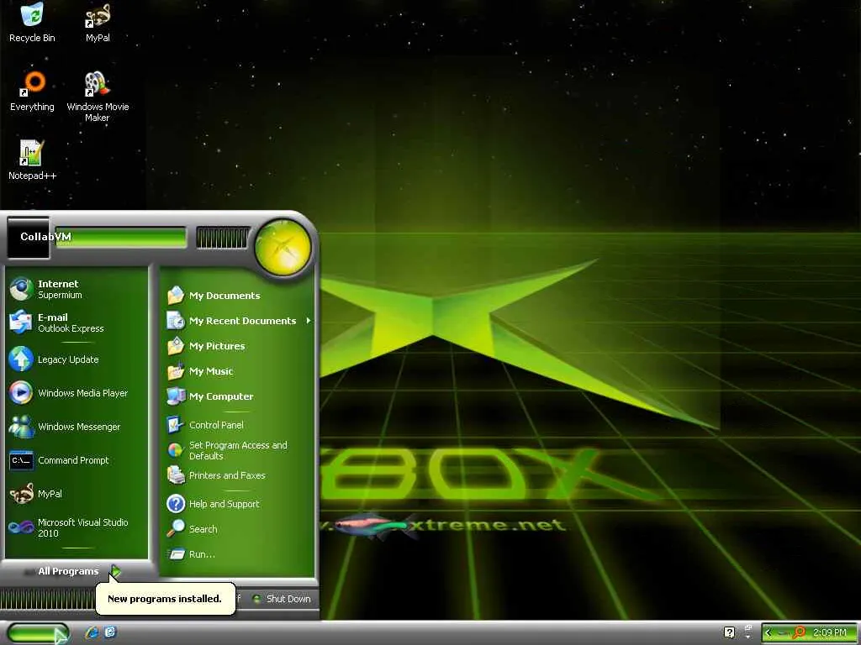Click the 2:09 PM clock
The height and width of the screenshot is (645, 861).
pyautogui.click(x=830, y=633)
